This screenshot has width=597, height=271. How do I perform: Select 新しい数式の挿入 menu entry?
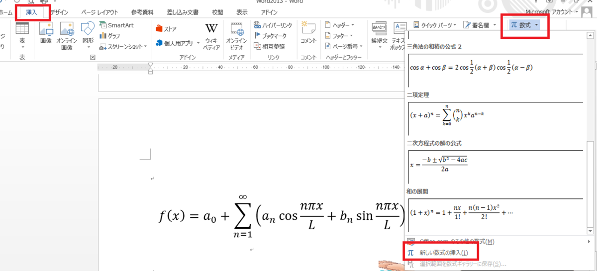point(443,253)
